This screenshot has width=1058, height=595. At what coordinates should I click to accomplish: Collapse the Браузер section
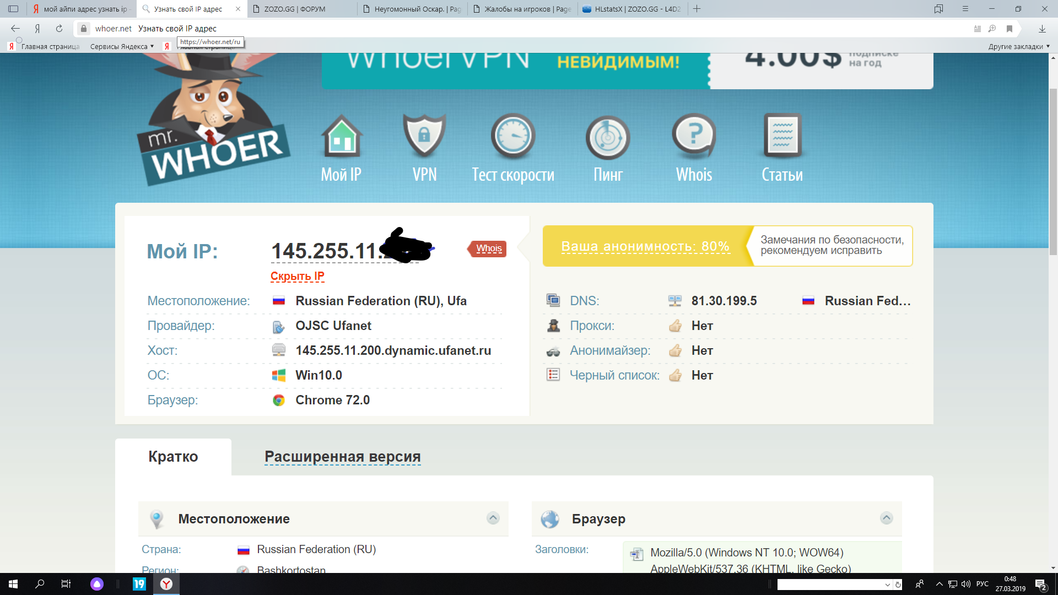[886, 518]
